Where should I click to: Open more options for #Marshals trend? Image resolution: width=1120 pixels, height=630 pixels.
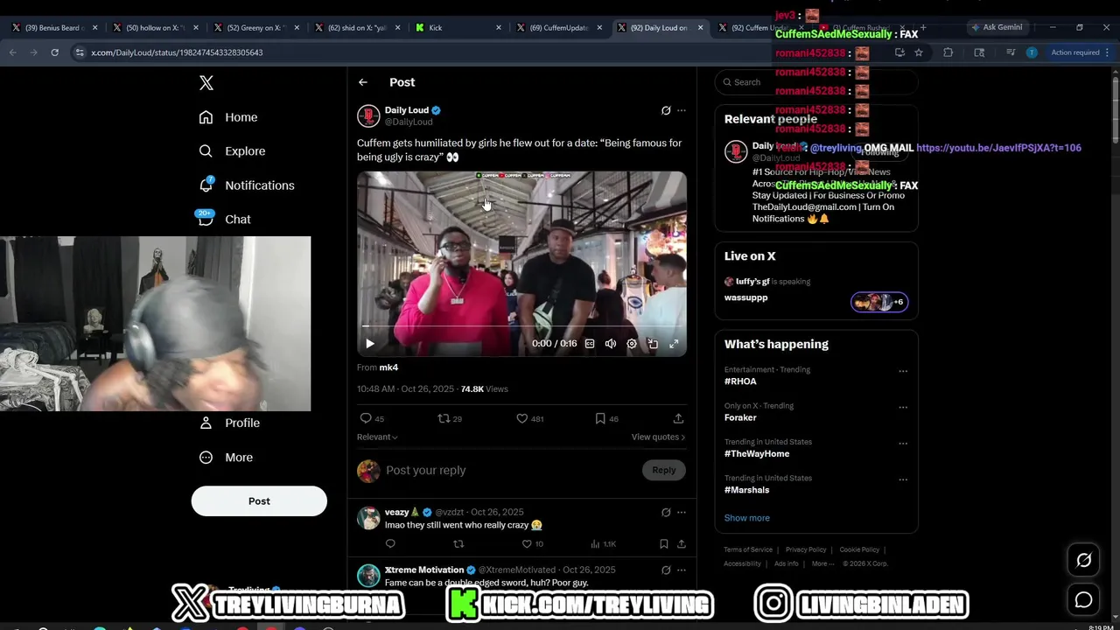point(903,479)
